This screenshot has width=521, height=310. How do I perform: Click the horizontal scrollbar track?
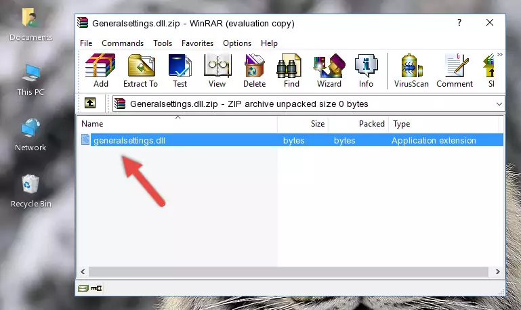coord(289,271)
